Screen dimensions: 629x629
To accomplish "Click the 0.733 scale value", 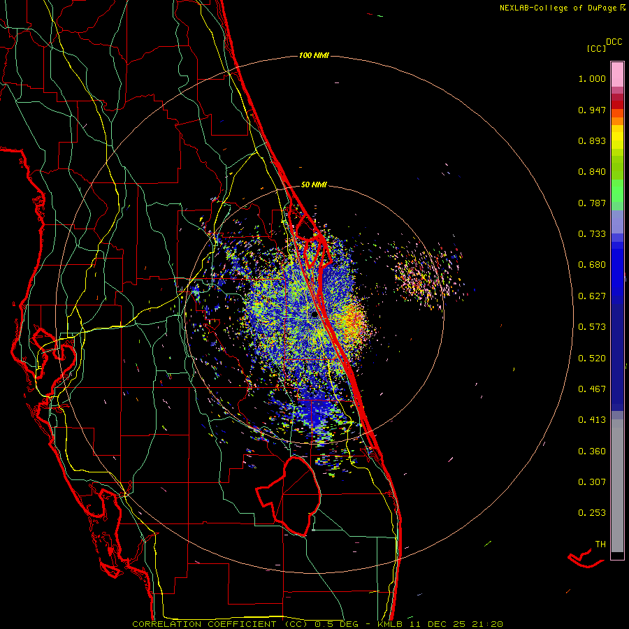I will [592, 234].
